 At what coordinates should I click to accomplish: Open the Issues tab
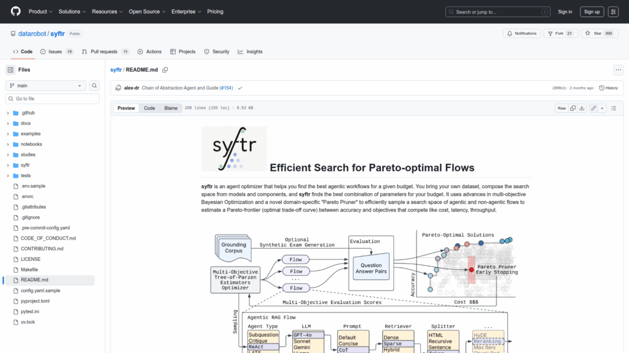(x=55, y=51)
